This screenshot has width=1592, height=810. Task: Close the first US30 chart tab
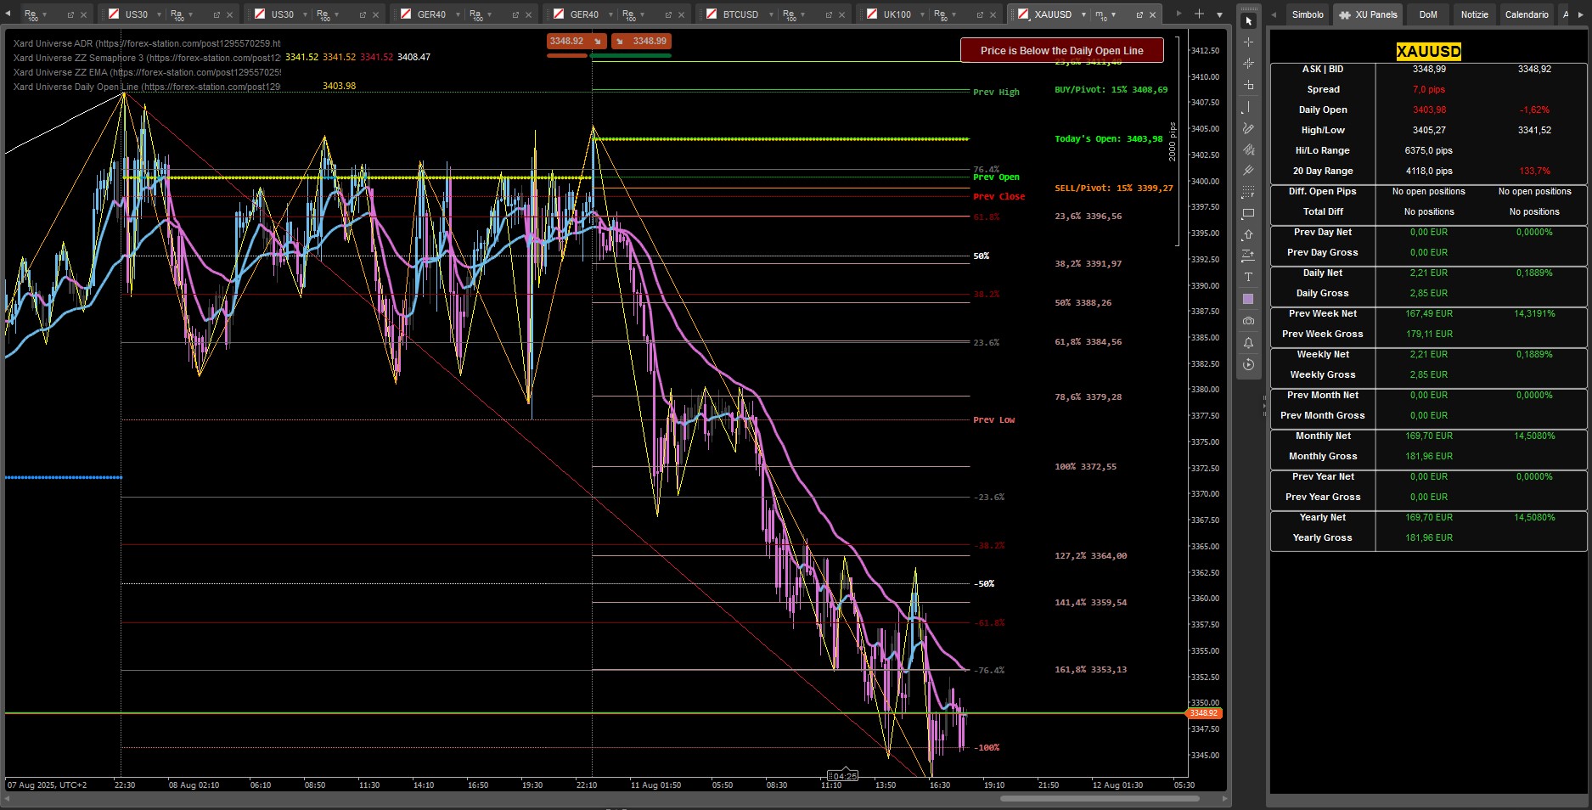pos(230,14)
